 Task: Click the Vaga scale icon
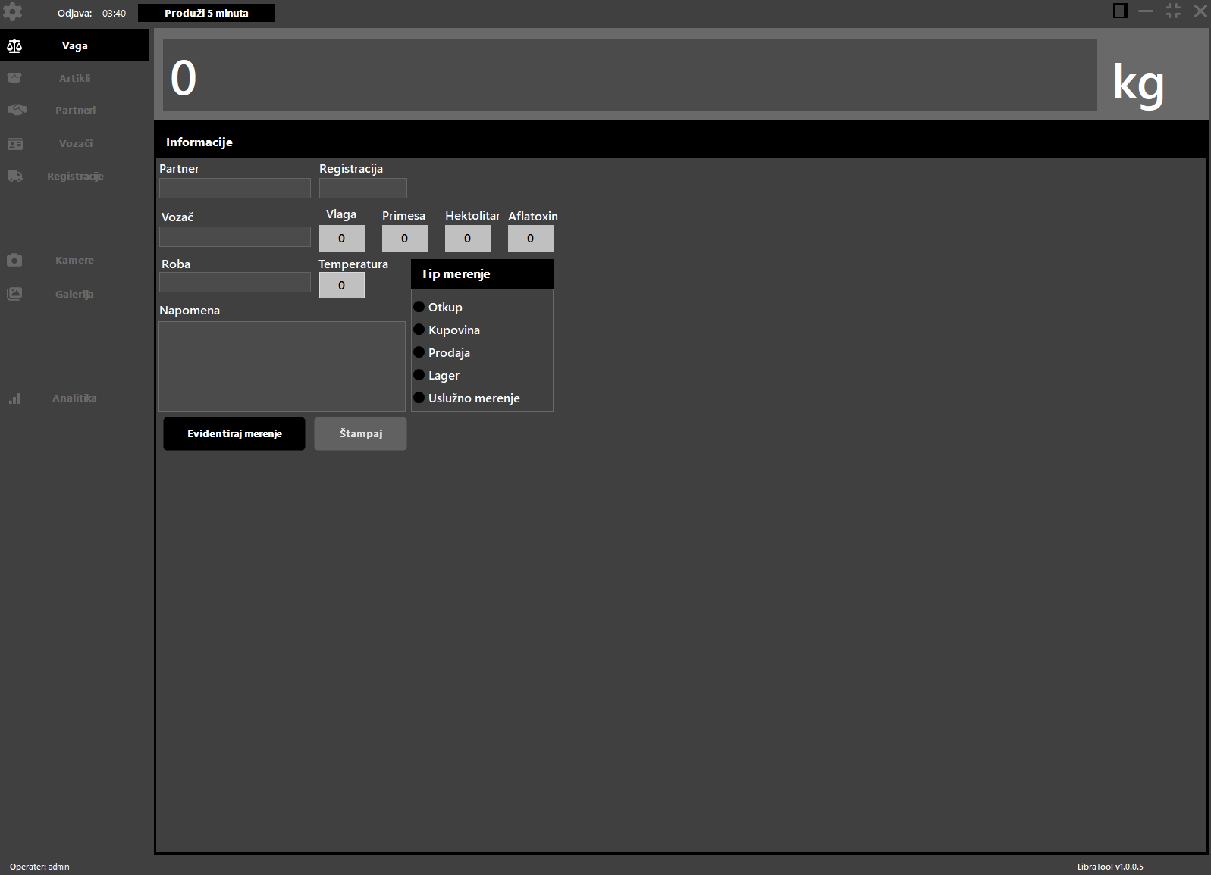point(14,46)
